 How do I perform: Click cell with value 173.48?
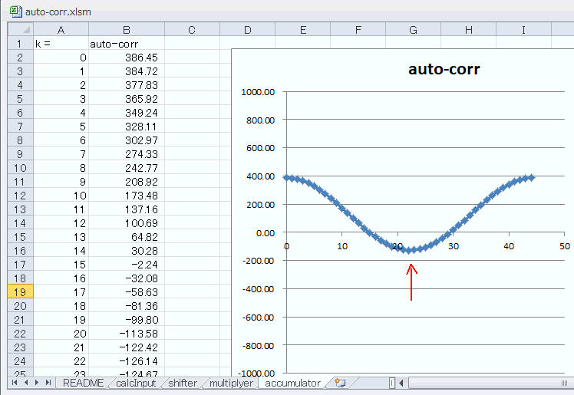point(127,196)
